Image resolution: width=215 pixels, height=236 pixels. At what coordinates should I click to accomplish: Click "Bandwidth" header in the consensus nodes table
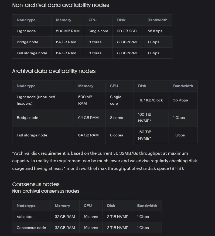tap(147, 206)
